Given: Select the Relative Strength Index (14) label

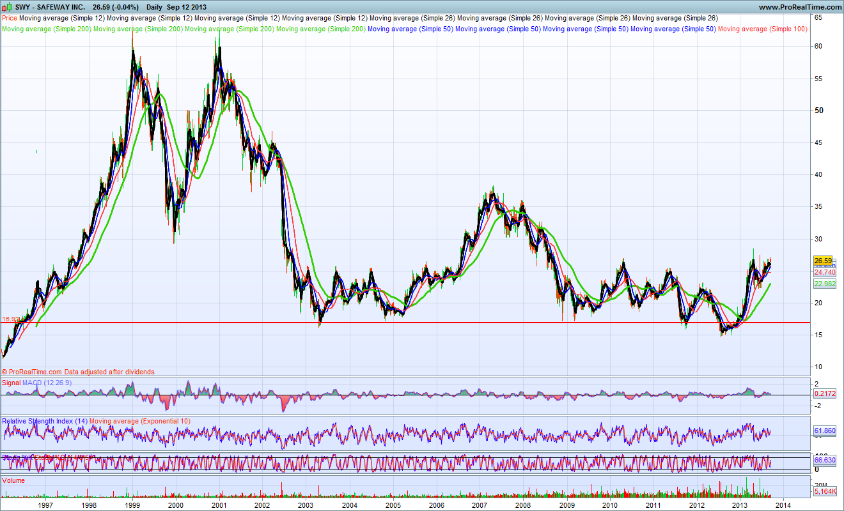Looking at the screenshot, I should 45,421.
